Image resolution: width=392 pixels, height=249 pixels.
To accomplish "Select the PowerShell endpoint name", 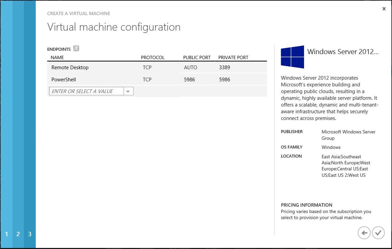I will point(64,79).
